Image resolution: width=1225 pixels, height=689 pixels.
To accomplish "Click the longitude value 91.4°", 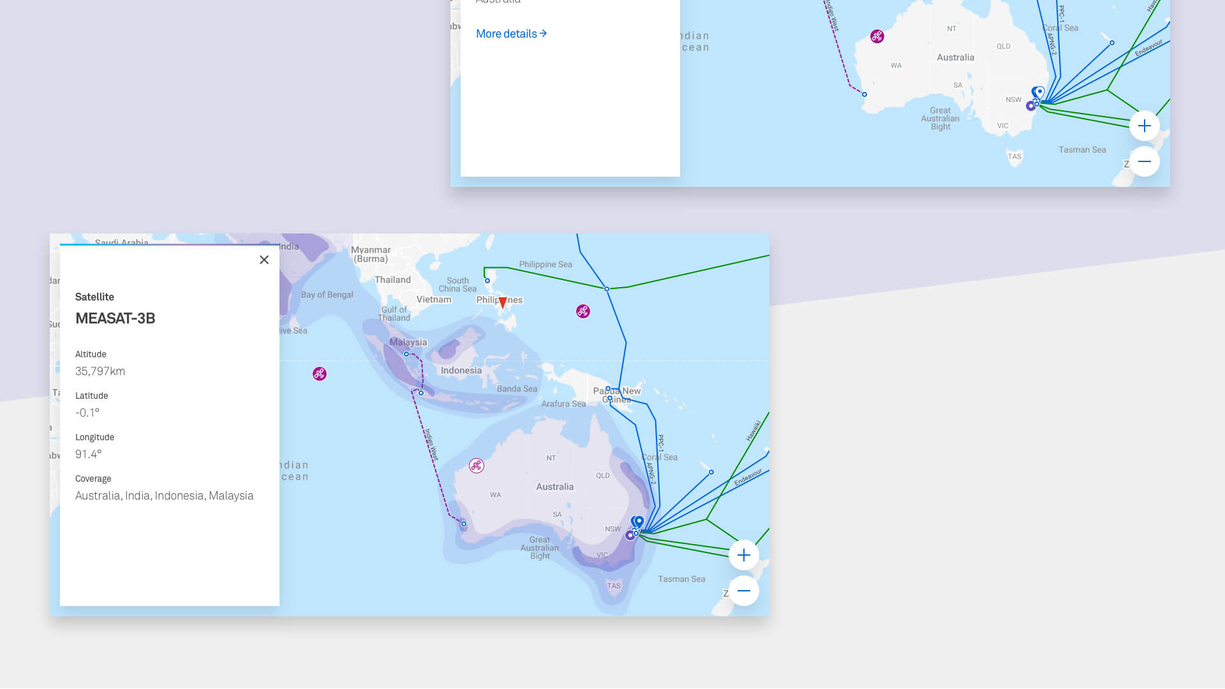I will coord(89,454).
